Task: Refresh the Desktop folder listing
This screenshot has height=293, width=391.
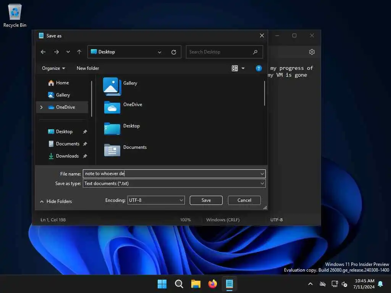Action: [x=174, y=52]
